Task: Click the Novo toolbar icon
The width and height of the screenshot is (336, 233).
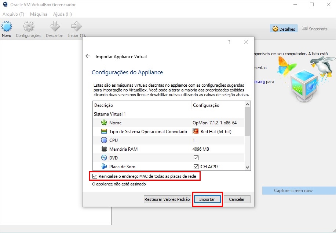Action: point(7,27)
